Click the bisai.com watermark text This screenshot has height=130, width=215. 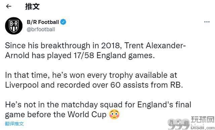(203, 127)
